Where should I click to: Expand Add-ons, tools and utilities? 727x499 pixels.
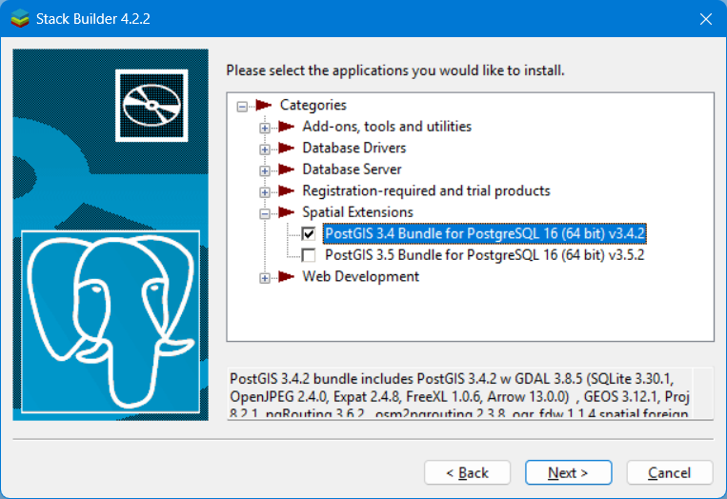click(x=265, y=128)
